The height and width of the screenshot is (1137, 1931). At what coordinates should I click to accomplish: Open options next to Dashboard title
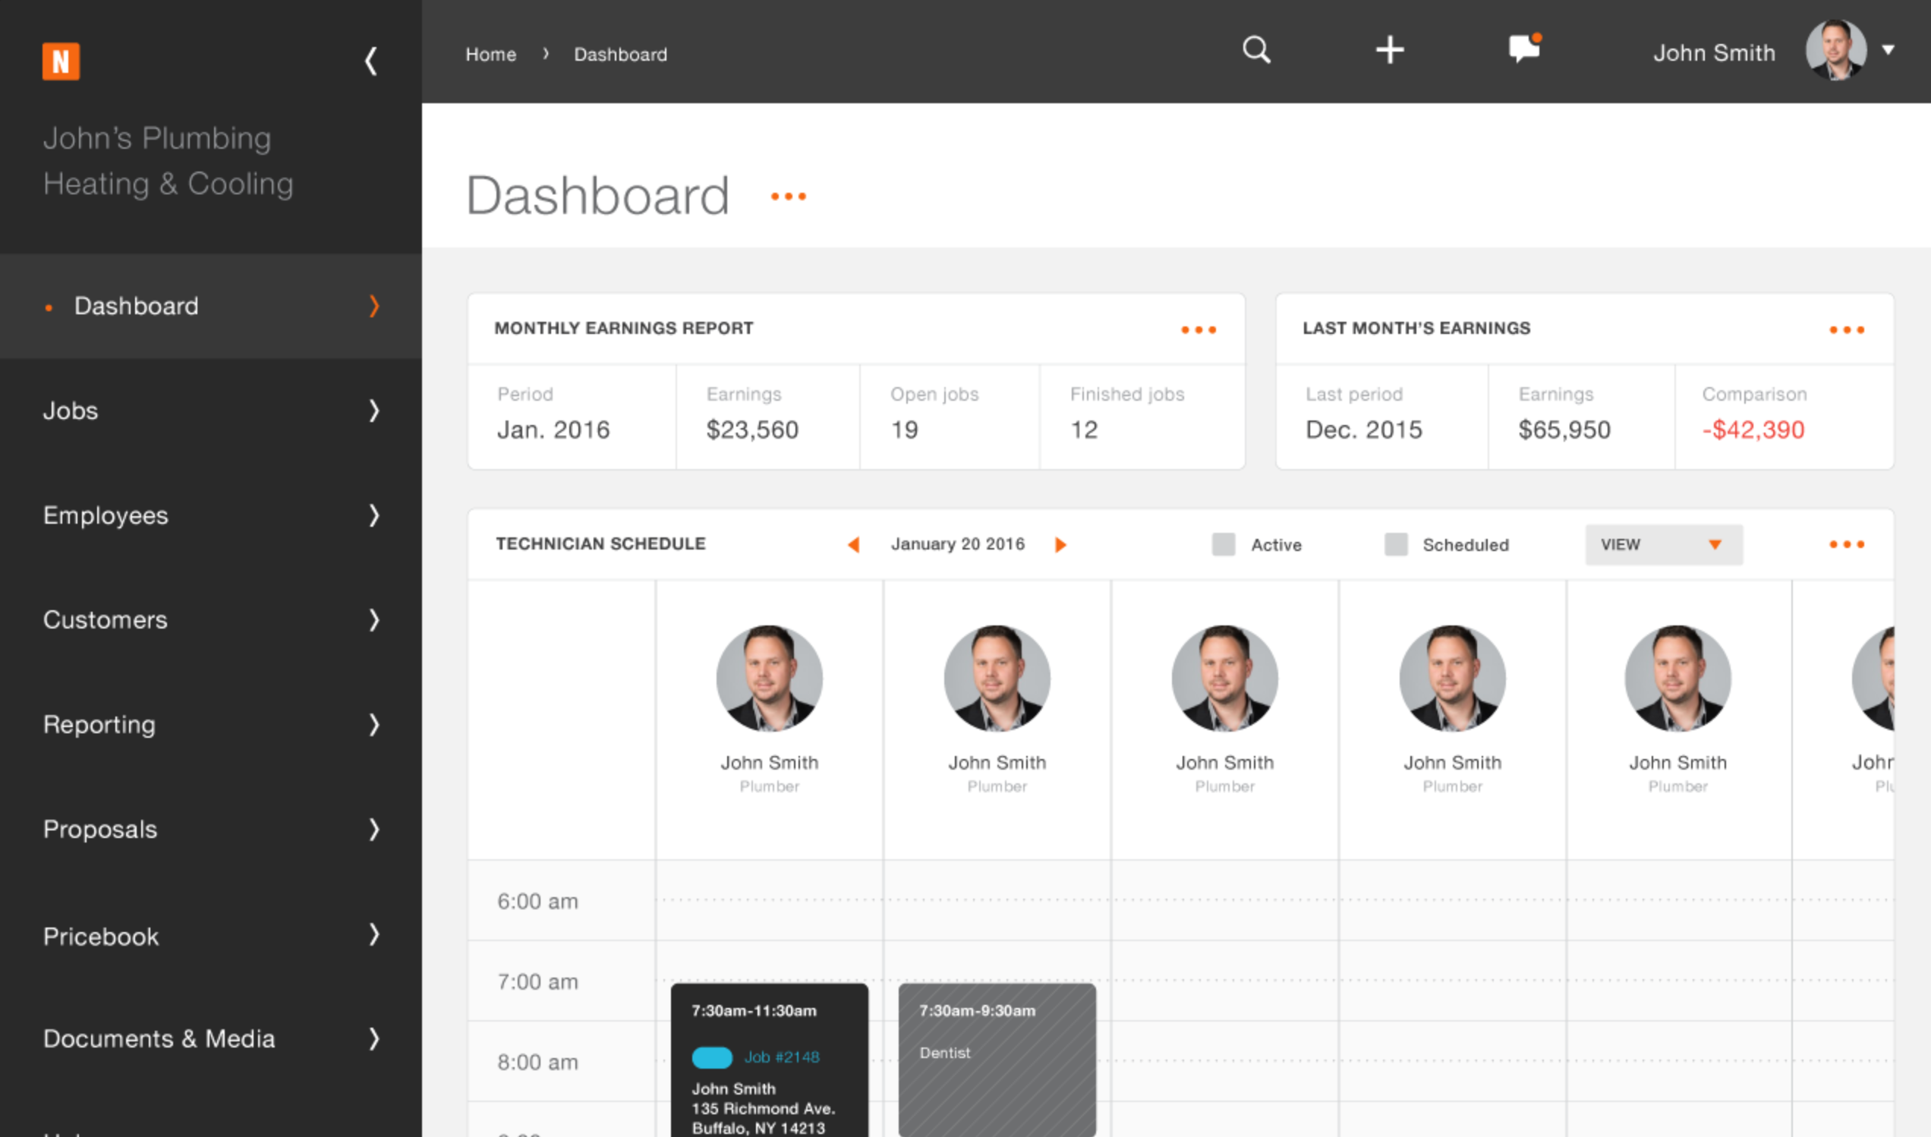(789, 197)
